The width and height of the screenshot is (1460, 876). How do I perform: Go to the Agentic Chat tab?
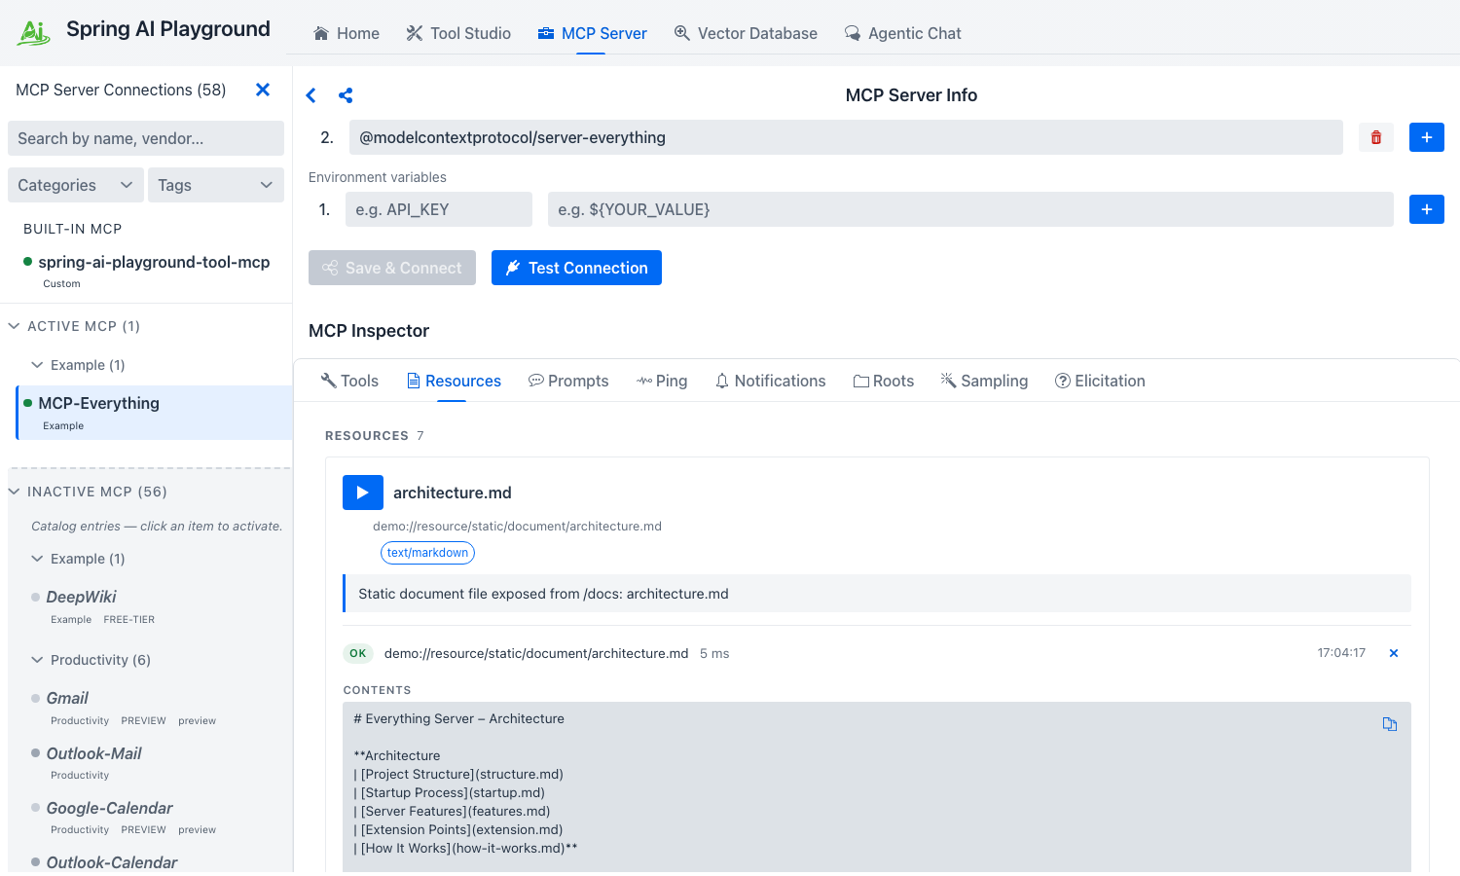click(902, 33)
